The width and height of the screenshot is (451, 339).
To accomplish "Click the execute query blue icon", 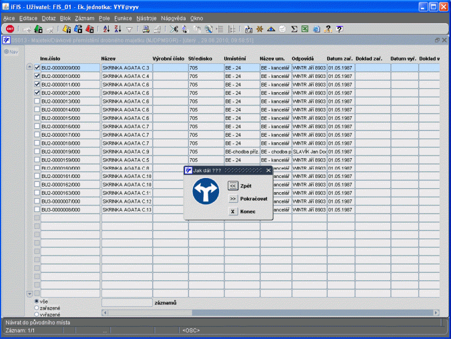I will click(78, 29).
